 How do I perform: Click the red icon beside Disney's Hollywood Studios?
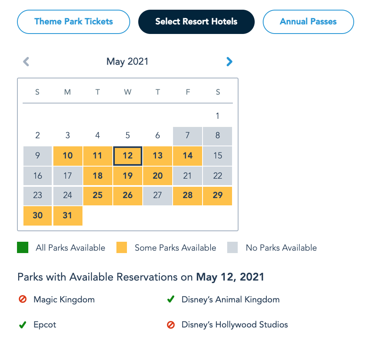point(171,325)
